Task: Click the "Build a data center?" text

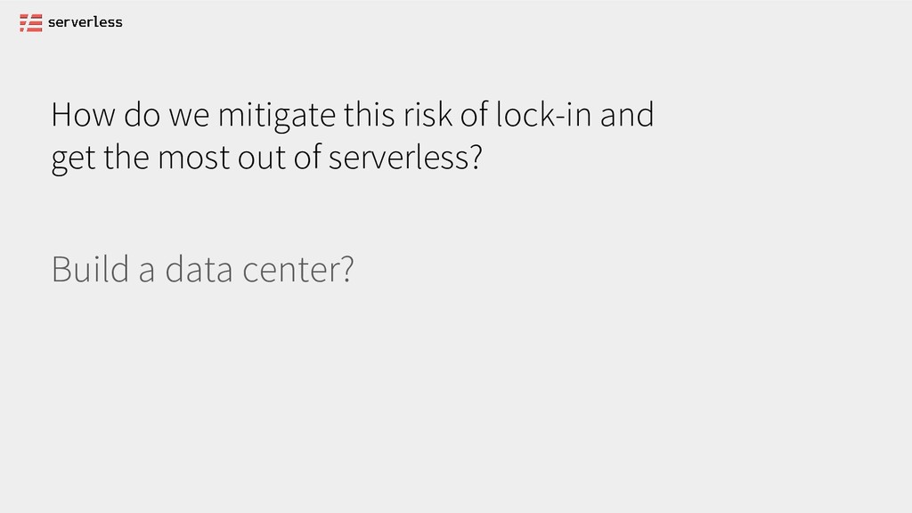Action: (202, 269)
